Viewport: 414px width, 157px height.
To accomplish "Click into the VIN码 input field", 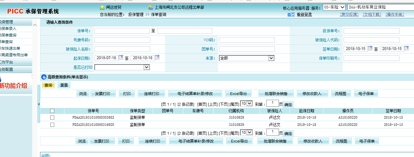I will 247,40.
